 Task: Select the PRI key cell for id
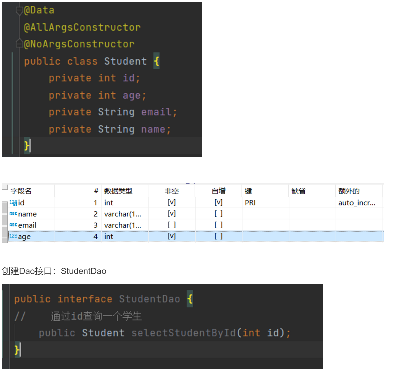pyautogui.click(x=250, y=203)
